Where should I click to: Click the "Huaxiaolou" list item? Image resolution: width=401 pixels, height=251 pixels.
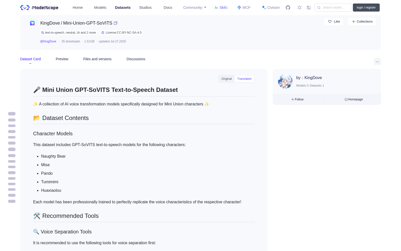(x=51, y=190)
